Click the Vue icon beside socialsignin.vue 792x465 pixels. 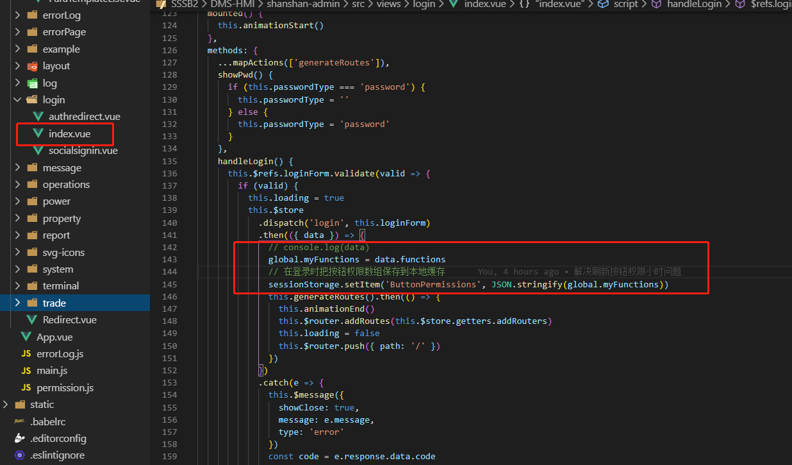[38, 151]
